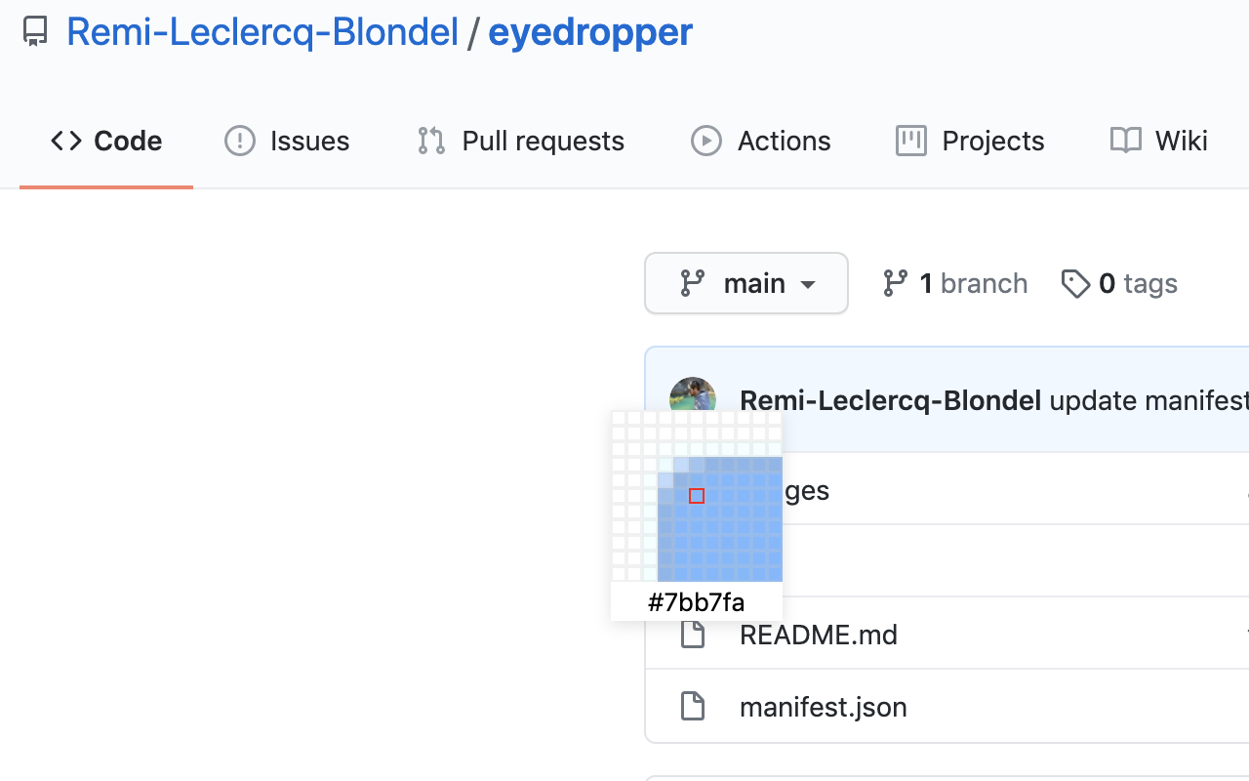Click the branch fork icon next to 1 branch
The height and width of the screenshot is (781, 1249).
tap(895, 283)
